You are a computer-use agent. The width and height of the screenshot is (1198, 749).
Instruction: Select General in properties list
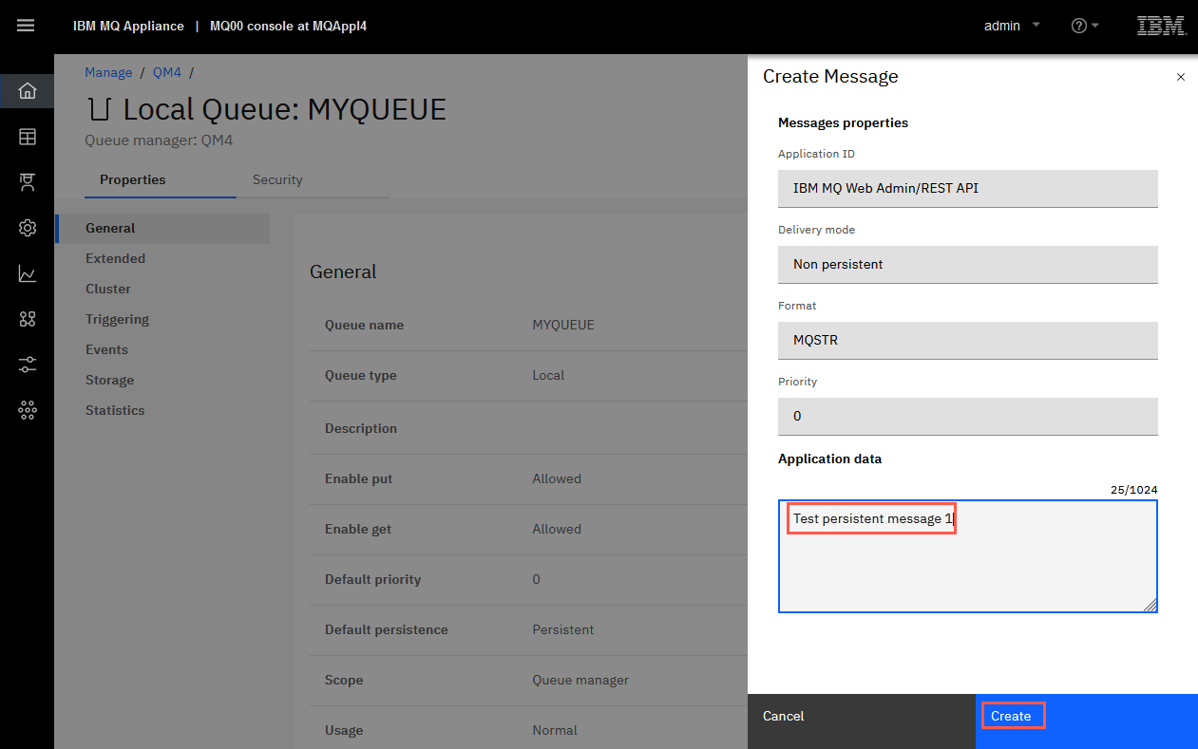(162, 228)
